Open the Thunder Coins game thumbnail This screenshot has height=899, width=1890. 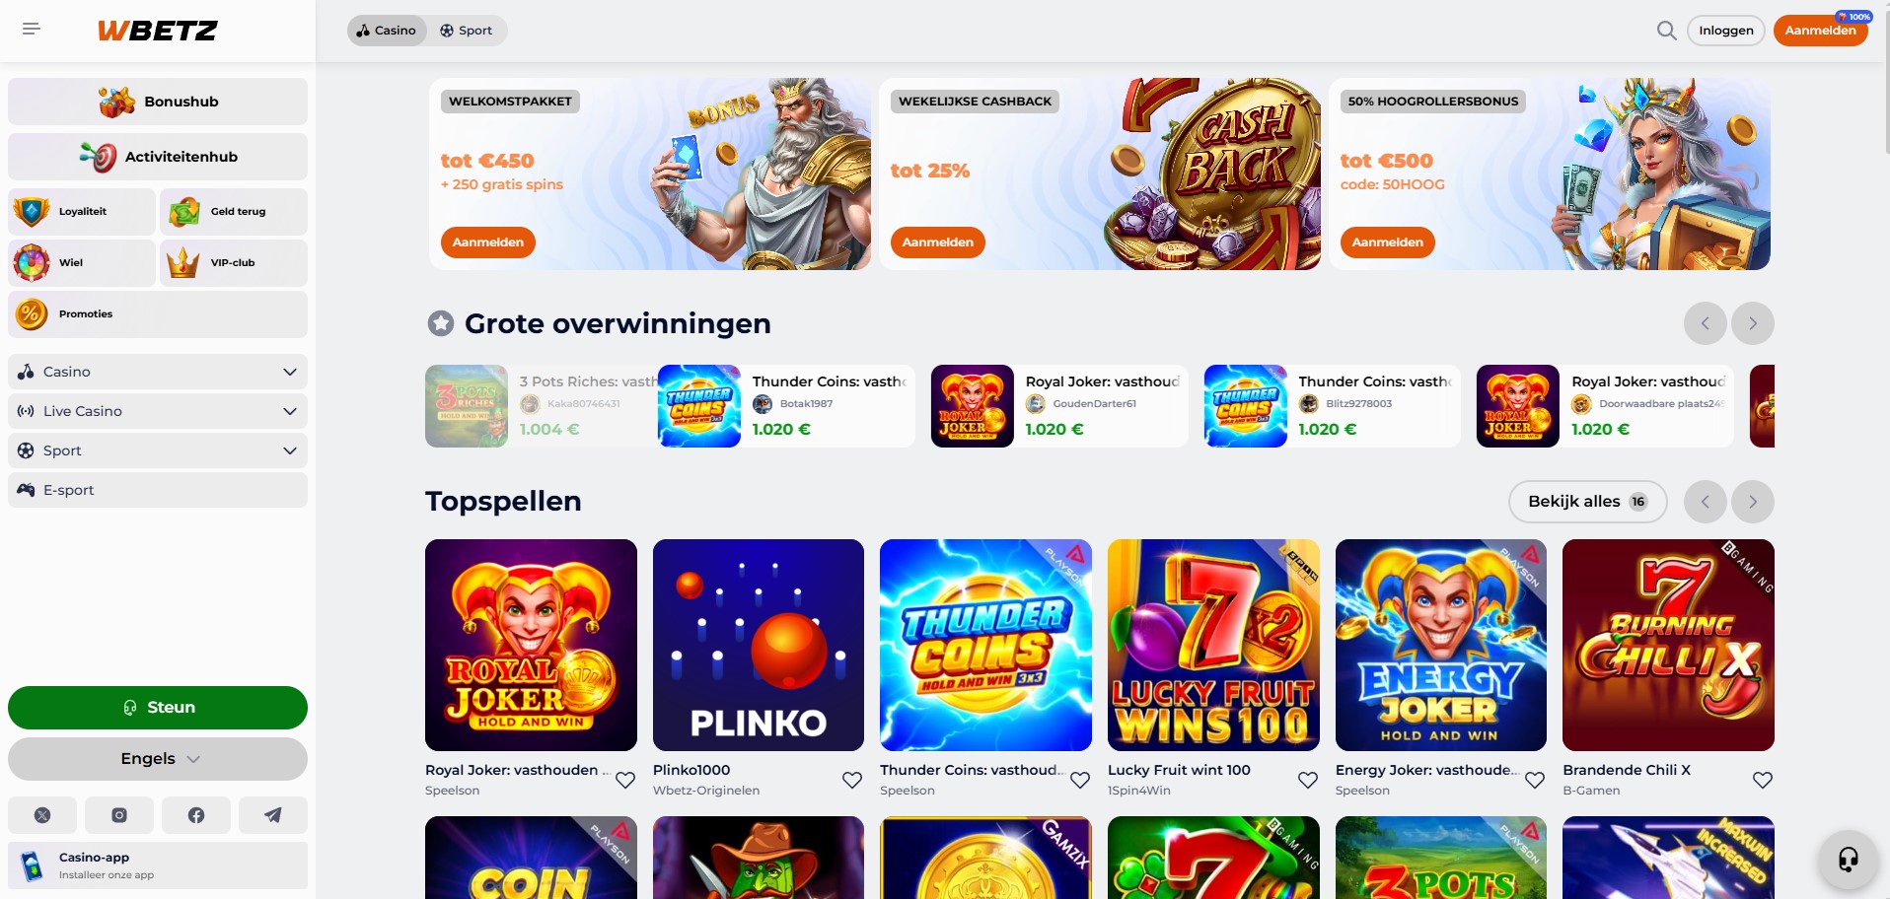[x=985, y=645]
